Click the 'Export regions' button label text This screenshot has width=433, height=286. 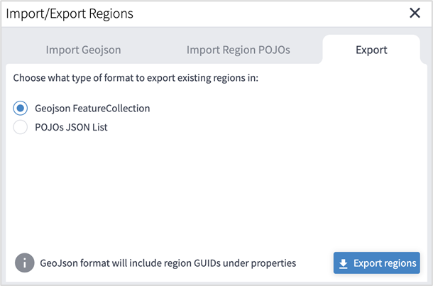point(385,263)
